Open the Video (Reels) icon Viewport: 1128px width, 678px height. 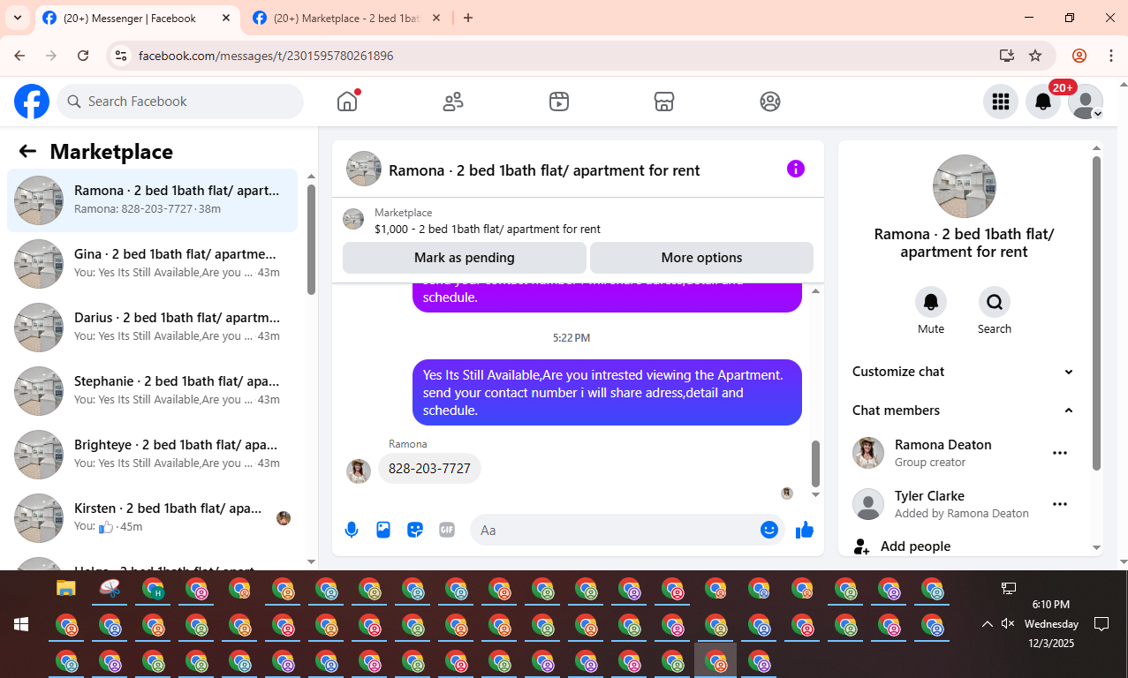[x=558, y=102]
